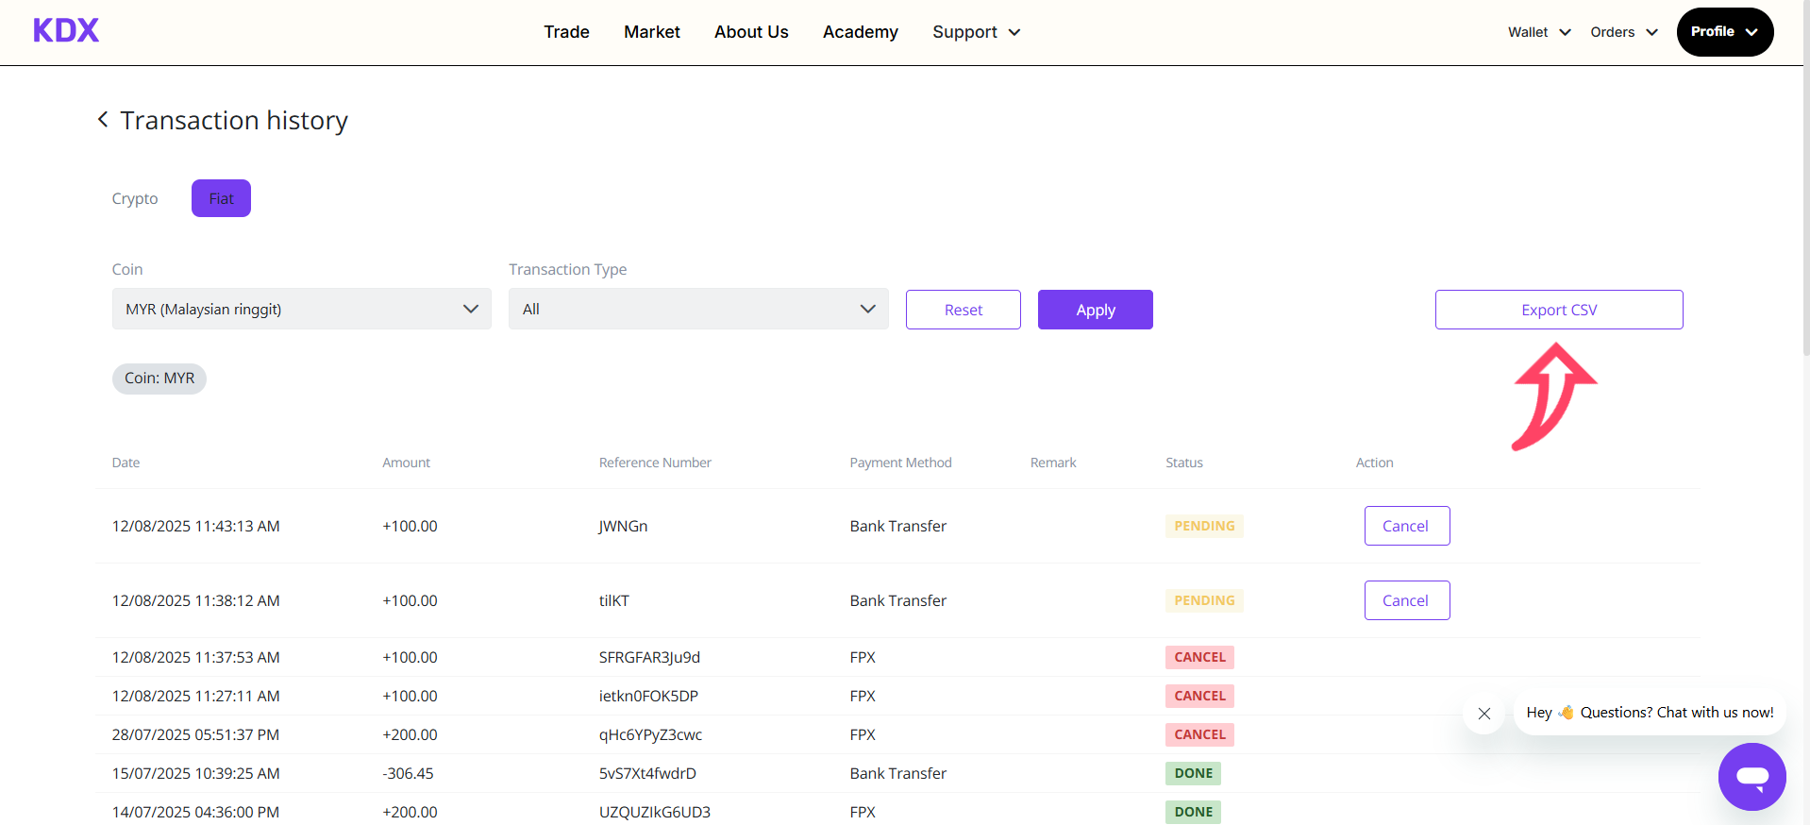Click the date 12/08/2025 11:43:13 AM
This screenshot has height=825, width=1810.
[x=195, y=526]
